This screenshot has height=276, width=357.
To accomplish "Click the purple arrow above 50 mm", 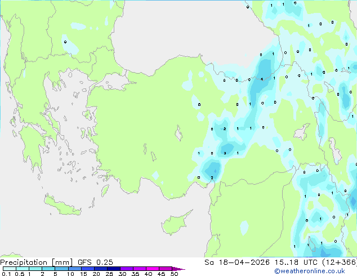I will click(x=179, y=269).
